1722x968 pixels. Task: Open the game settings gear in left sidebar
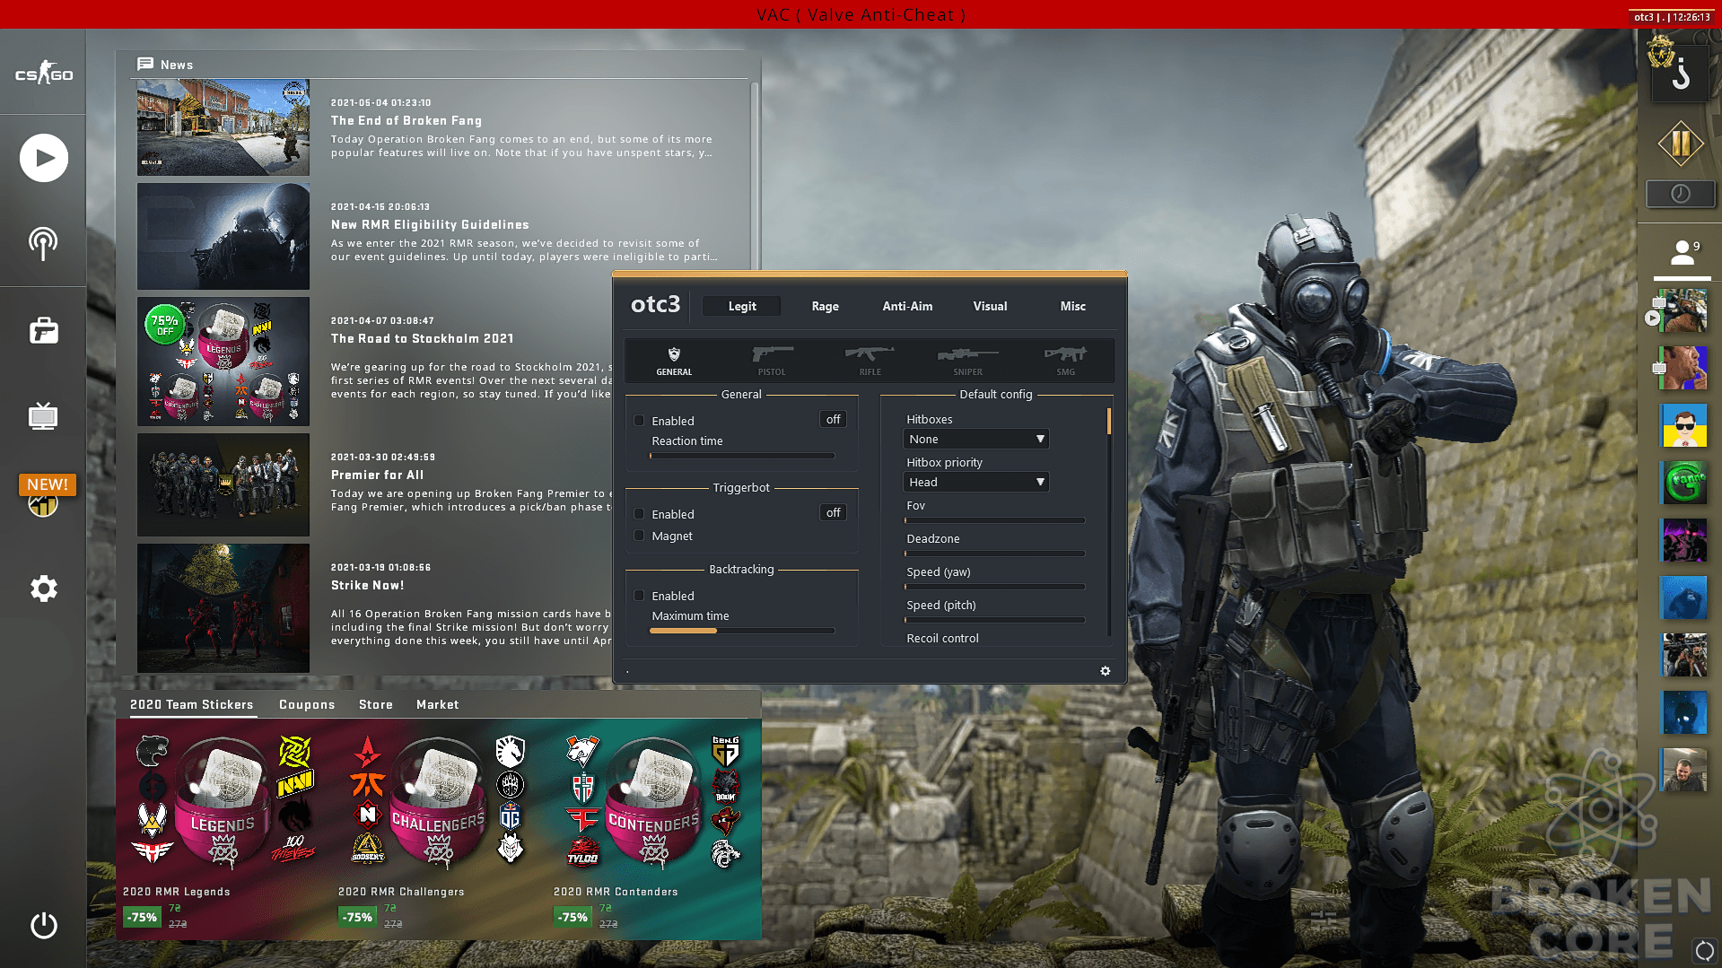coord(43,589)
